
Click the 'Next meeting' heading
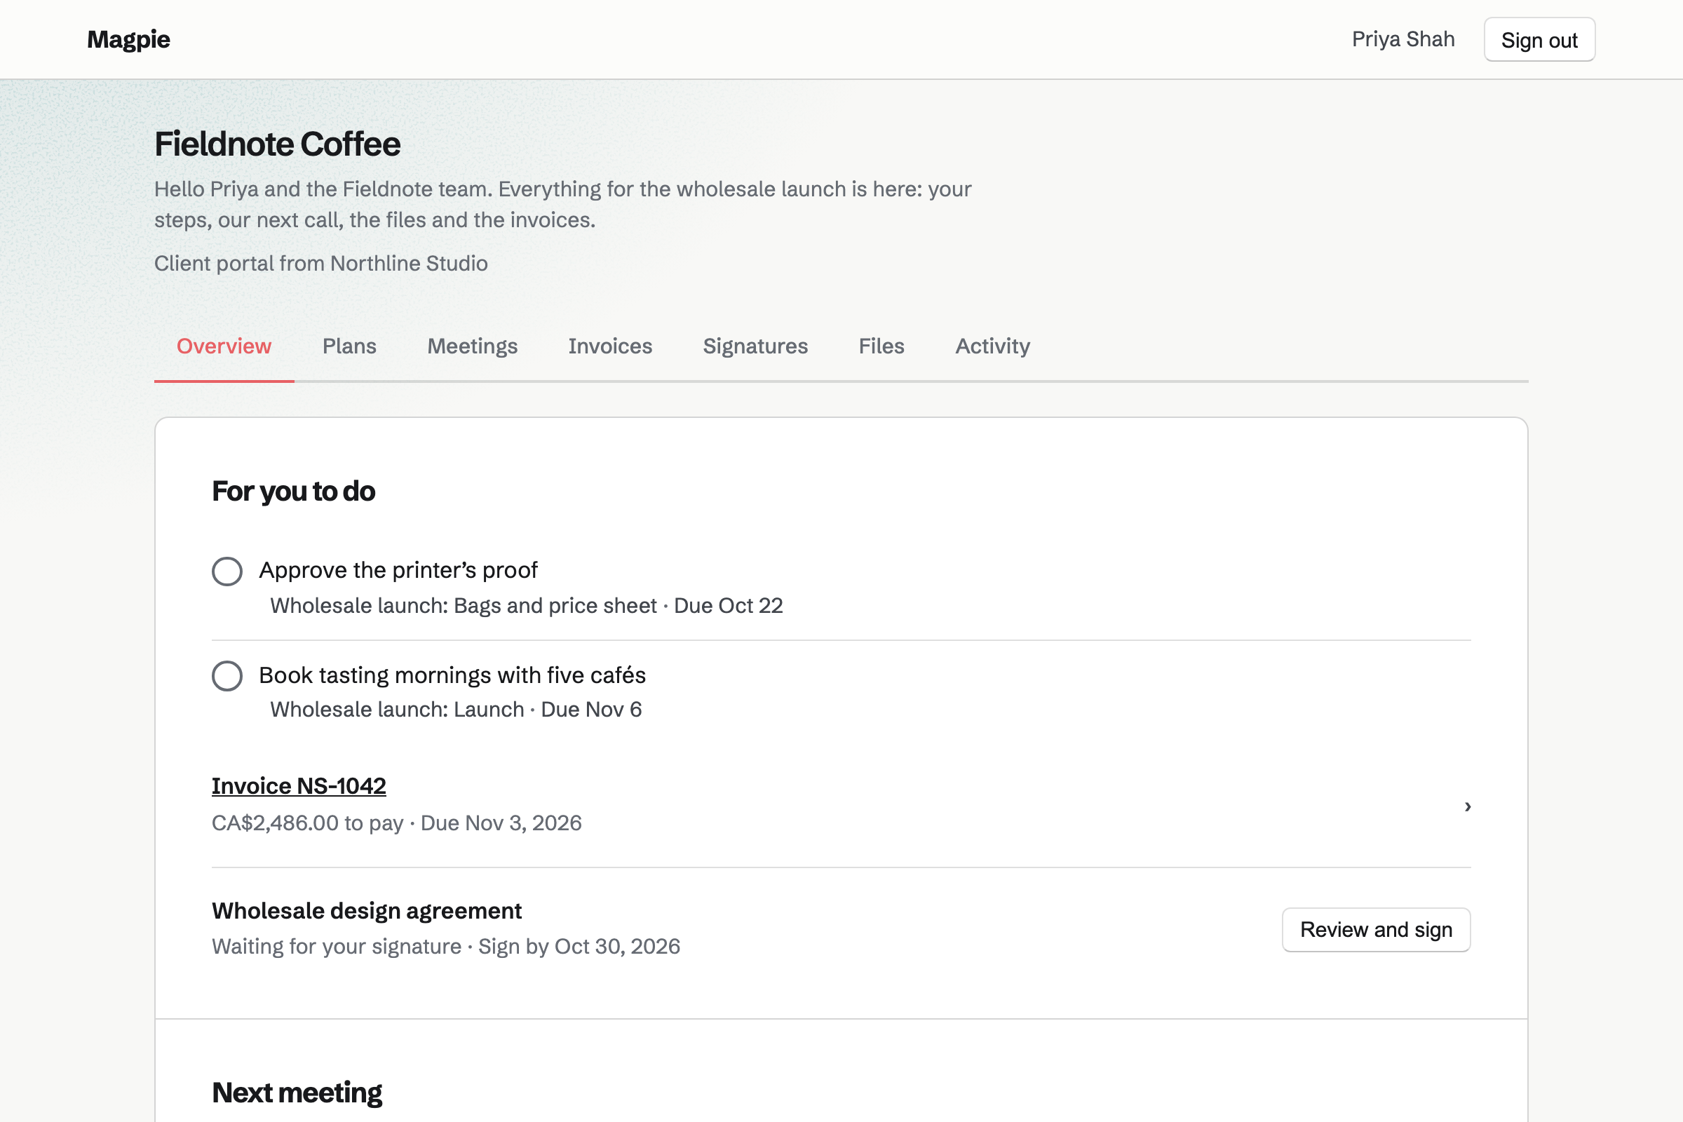[x=297, y=1093]
